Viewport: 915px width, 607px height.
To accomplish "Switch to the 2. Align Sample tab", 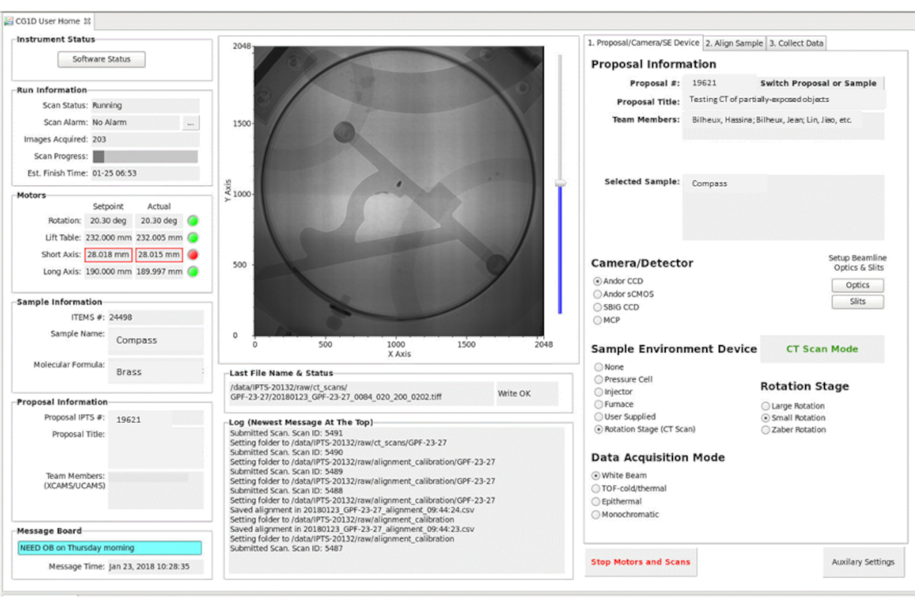I will (734, 43).
